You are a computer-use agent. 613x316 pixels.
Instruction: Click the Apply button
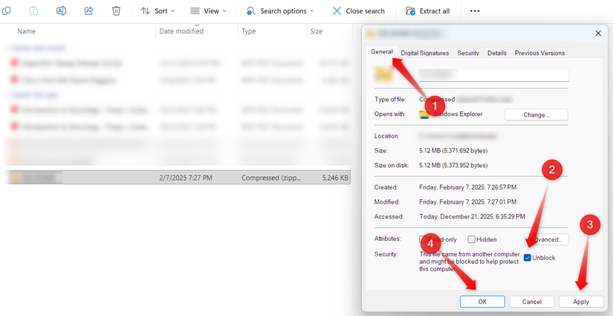click(x=581, y=302)
